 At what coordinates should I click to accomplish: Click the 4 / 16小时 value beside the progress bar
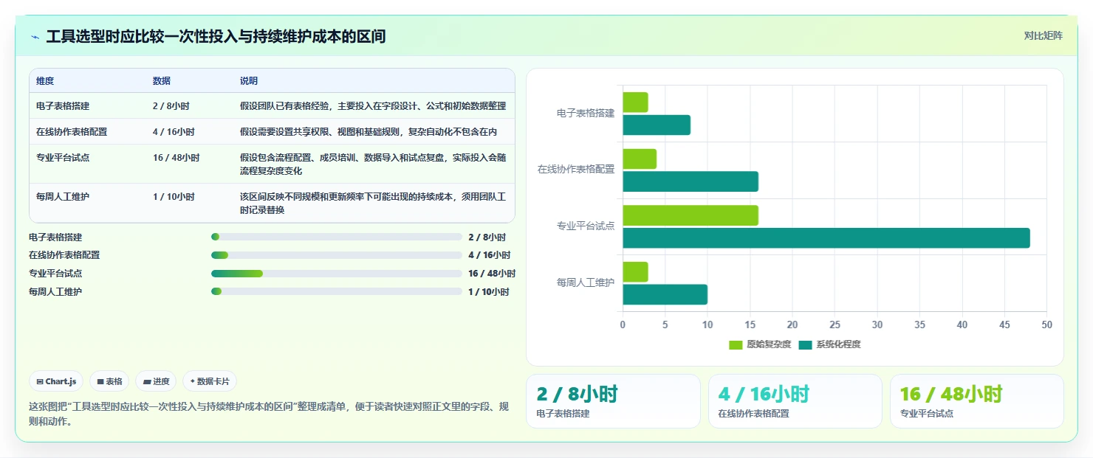coord(489,255)
